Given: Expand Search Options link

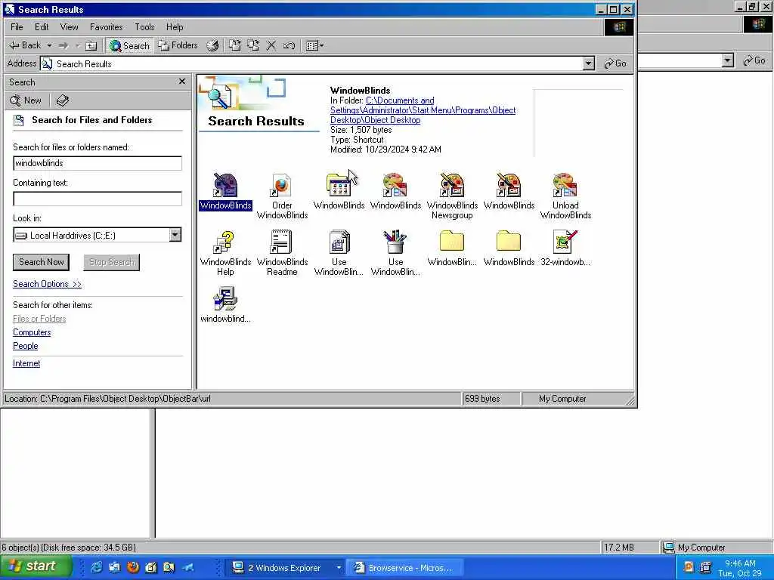Looking at the screenshot, I should 47,284.
